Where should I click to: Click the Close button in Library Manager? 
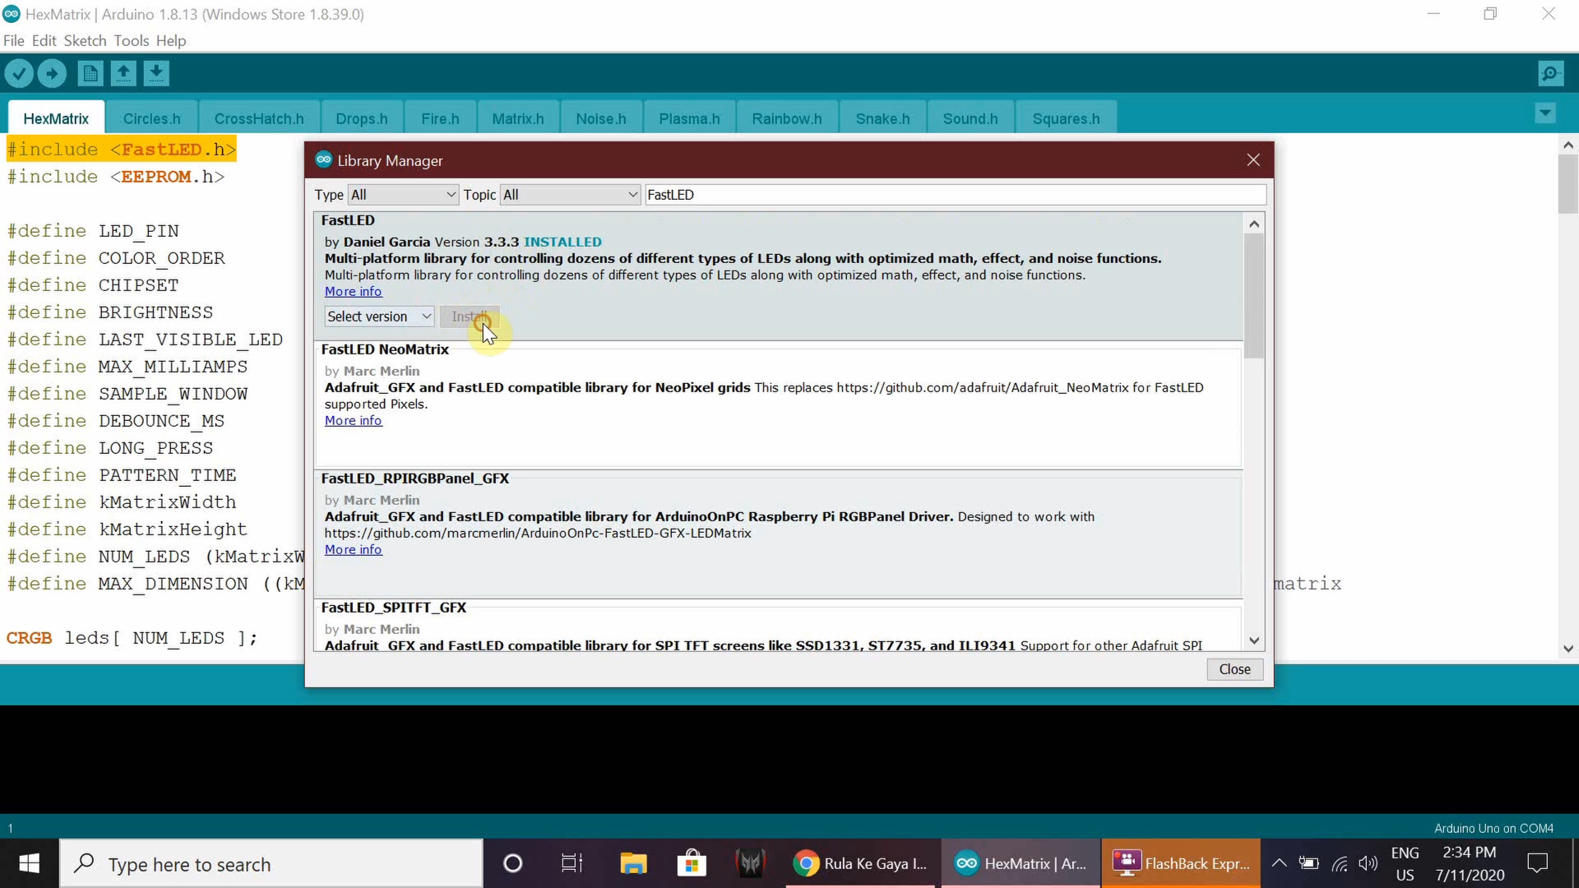point(1234,669)
